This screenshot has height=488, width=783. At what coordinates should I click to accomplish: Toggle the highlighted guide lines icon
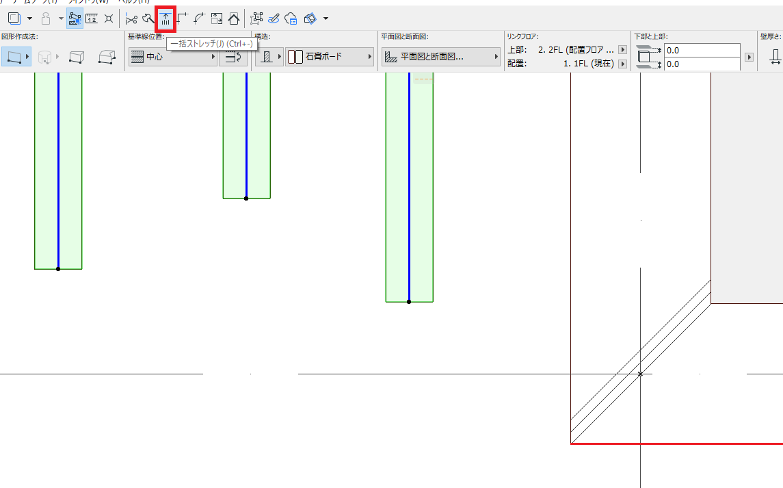(75, 19)
